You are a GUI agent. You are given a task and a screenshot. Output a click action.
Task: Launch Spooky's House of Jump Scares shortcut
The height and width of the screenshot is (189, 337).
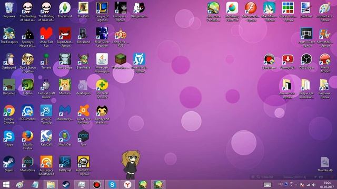pyautogui.click(x=28, y=37)
